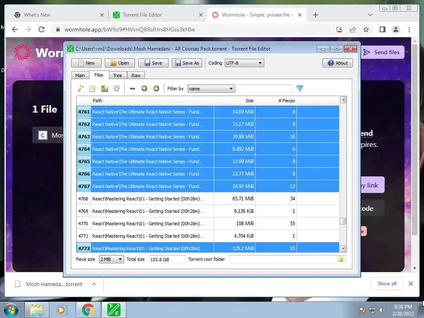Click Chrome tab search chevron
Image resolution: width=424 pixels, height=318 pixels.
370,15
